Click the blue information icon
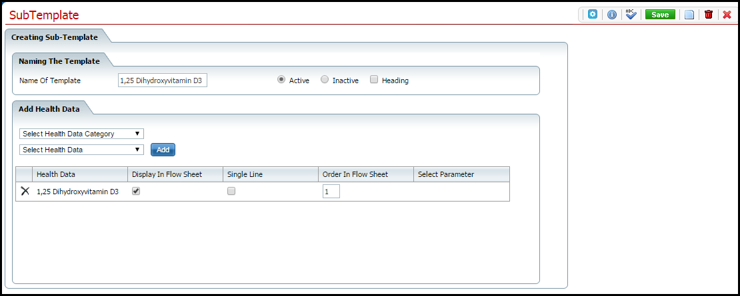This screenshot has height=296, width=740. click(x=611, y=14)
